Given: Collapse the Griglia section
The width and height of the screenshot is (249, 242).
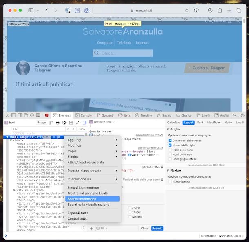Looking at the screenshot, I should (x=168, y=129).
